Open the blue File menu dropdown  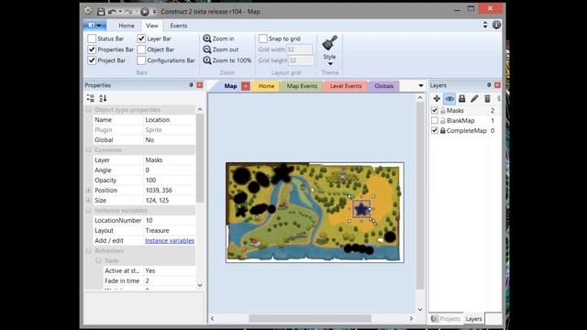94,26
